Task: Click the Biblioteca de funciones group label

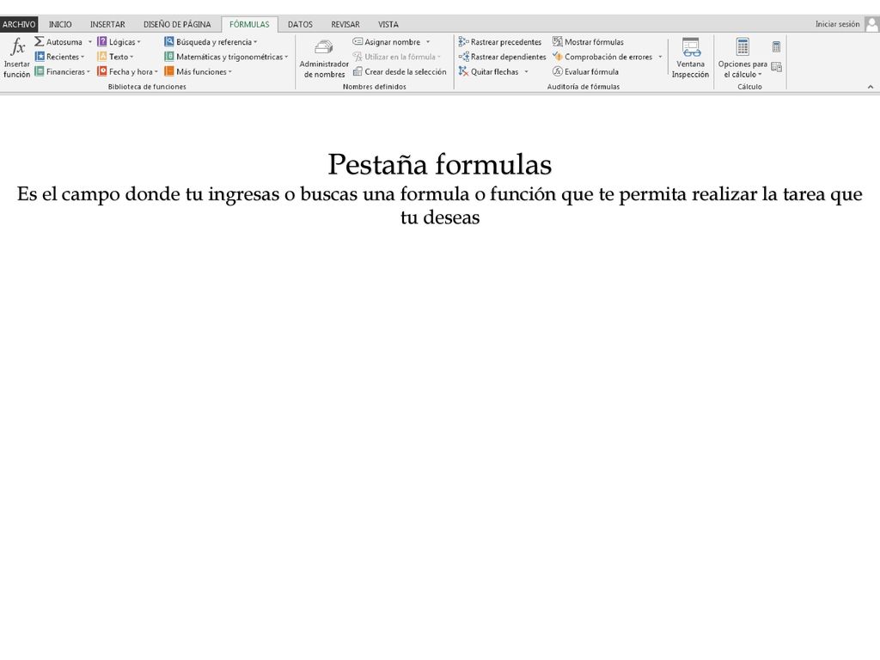Action: (x=147, y=87)
